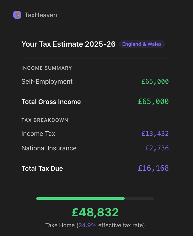
Task: Select the Income Tax row label
Action: (38, 134)
